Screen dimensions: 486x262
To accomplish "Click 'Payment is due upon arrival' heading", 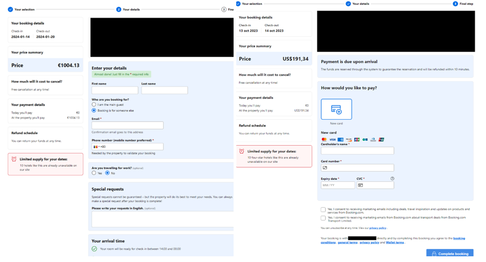I will tap(349, 62).
